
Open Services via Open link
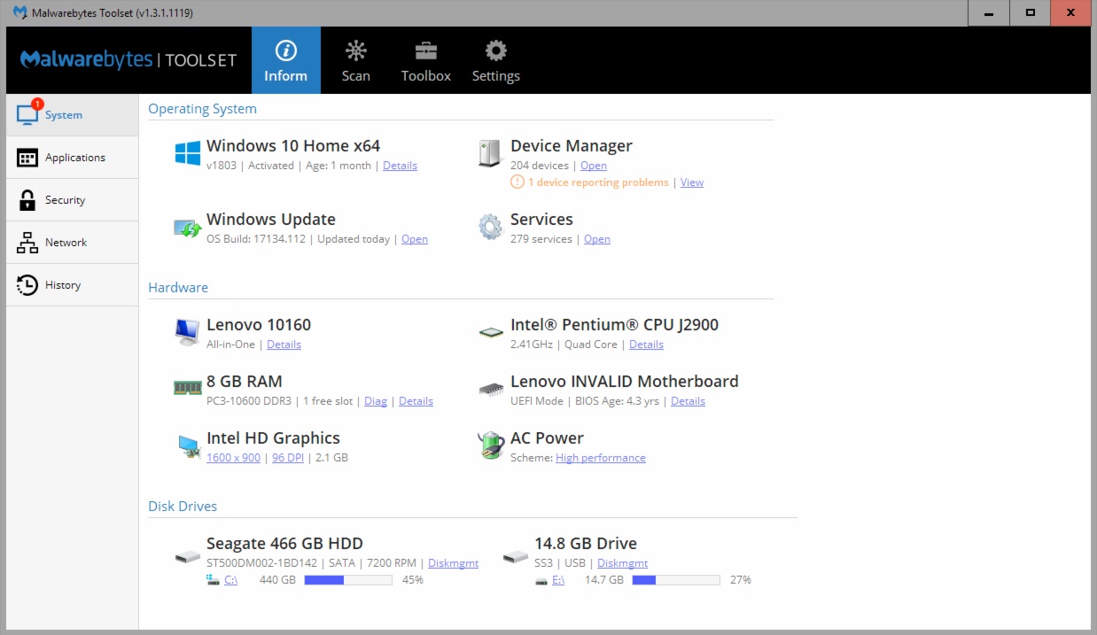point(597,239)
